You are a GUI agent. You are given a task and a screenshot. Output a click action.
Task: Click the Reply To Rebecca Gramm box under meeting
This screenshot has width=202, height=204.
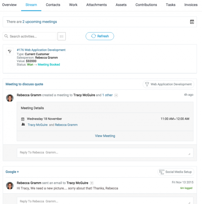coord(105,153)
